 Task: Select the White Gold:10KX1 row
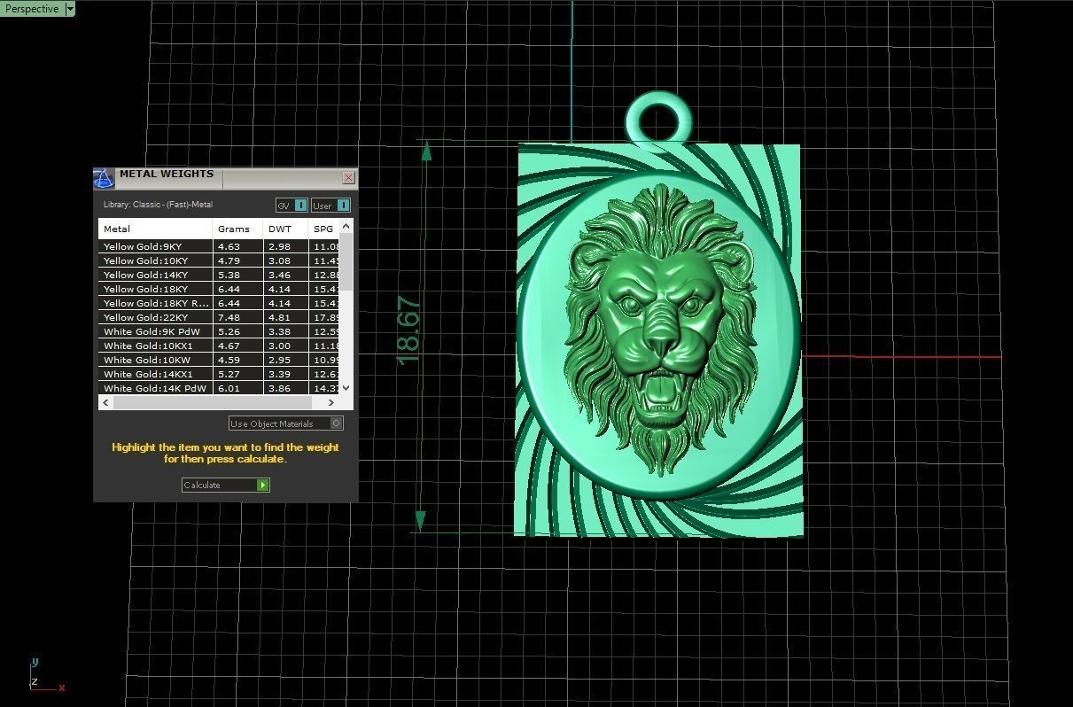(x=219, y=346)
